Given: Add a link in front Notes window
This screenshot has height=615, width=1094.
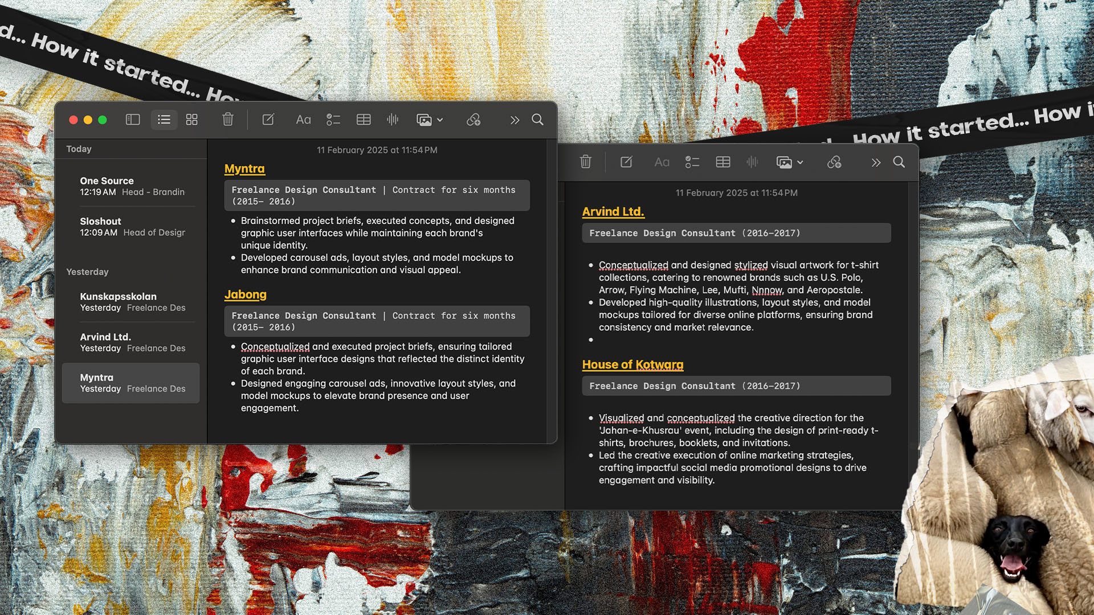Looking at the screenshot, I should pos(473,120).
